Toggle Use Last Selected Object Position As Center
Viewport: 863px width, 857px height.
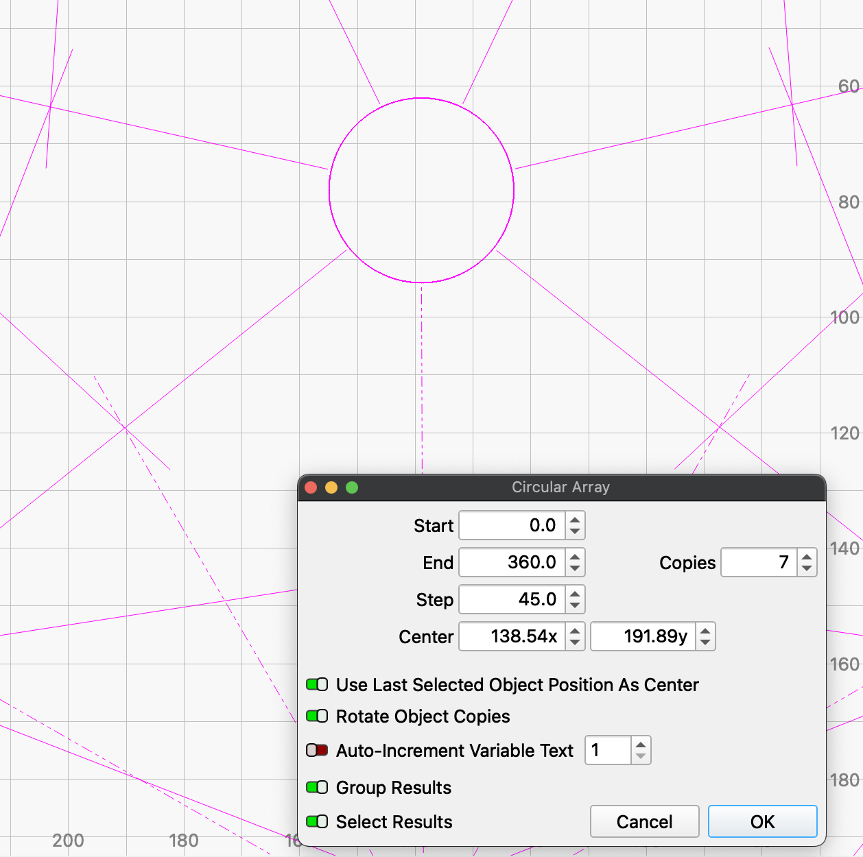[317, 684]
